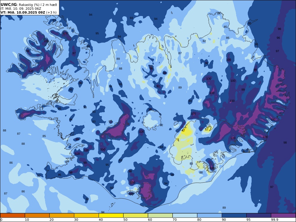Click the legend tick label '50'
Screen dimensions: 296x222
[x=126, y=220]
